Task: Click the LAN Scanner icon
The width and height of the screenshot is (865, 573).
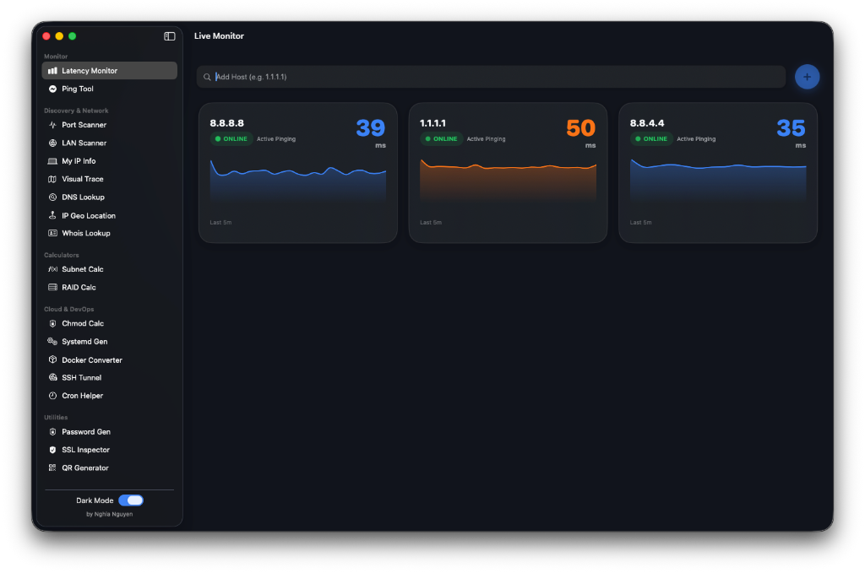Action: 52,143
